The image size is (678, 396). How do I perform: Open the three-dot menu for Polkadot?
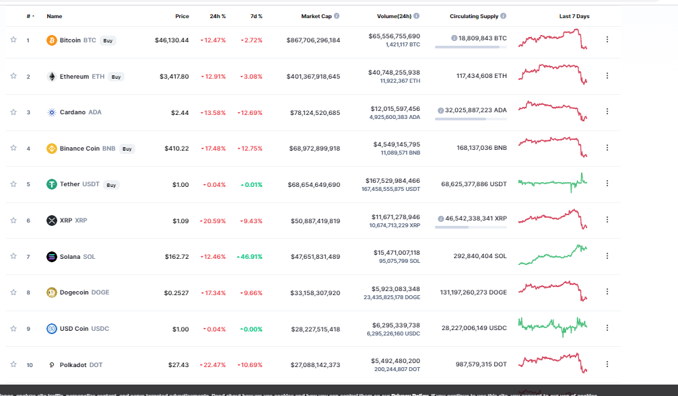click(607, 364)
